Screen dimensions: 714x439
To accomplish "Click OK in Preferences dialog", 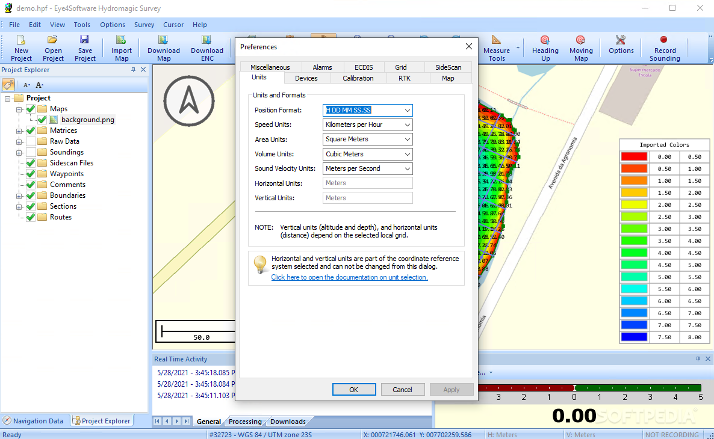I will (x=354, y=390).
